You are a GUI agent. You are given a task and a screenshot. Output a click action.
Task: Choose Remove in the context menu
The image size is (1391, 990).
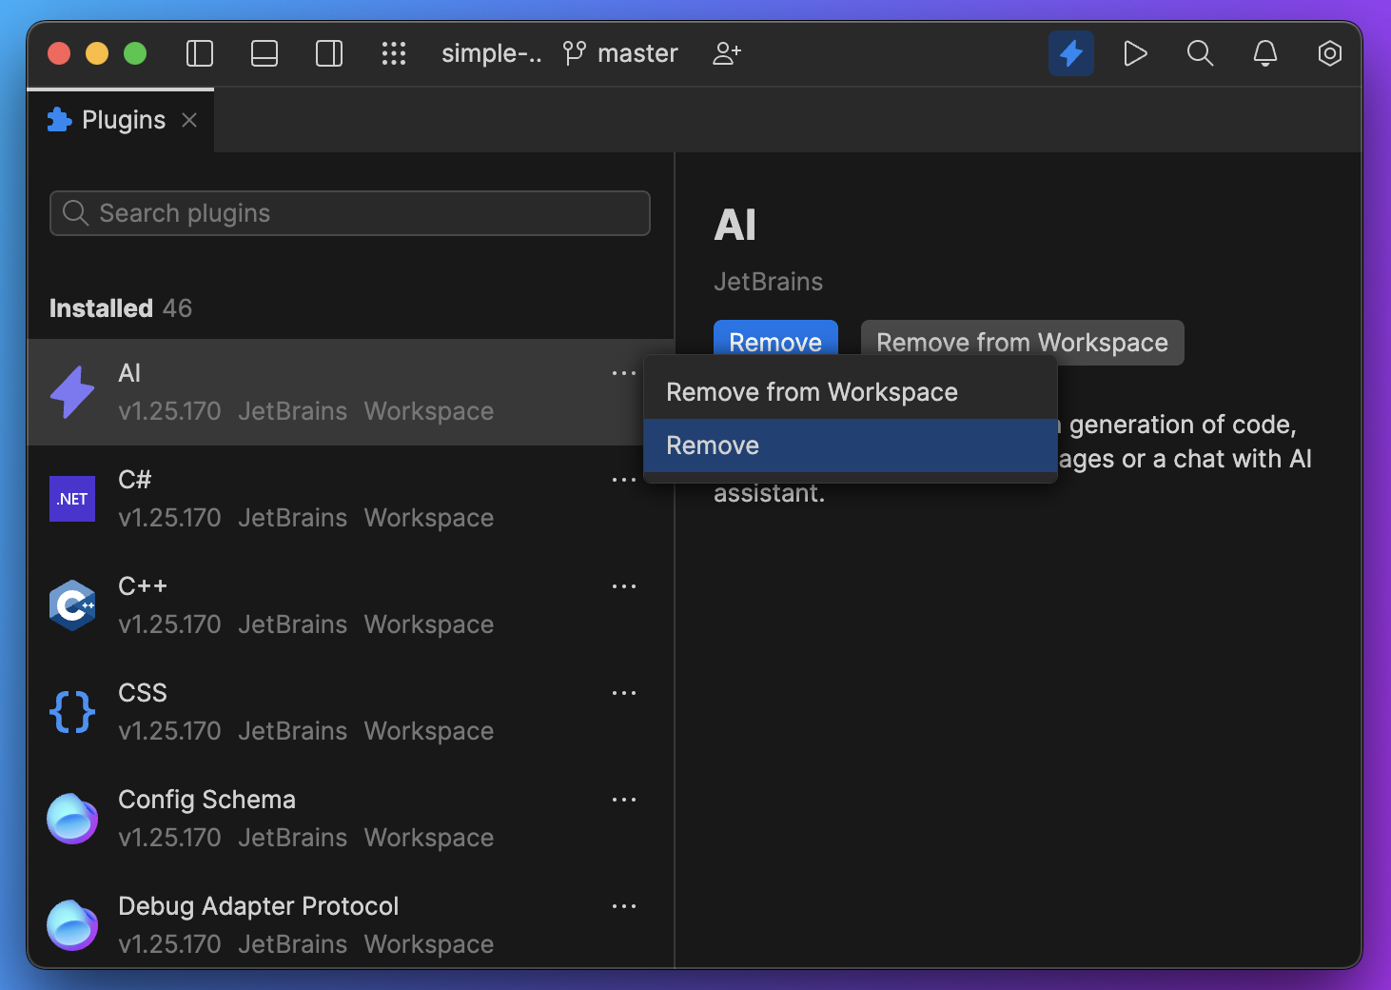[x=851, y=445]
